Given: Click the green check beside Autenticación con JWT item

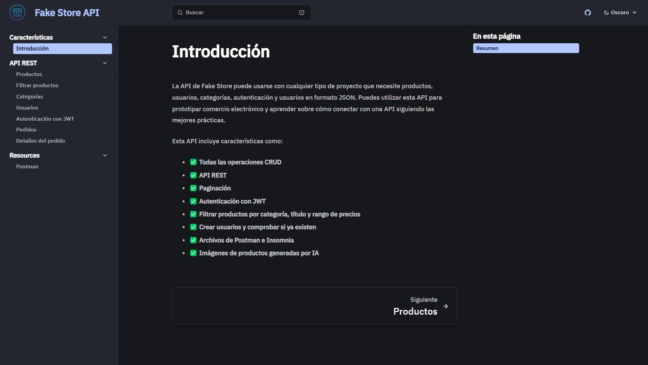Looking at the screenshot, I should [x=193, y=201].
